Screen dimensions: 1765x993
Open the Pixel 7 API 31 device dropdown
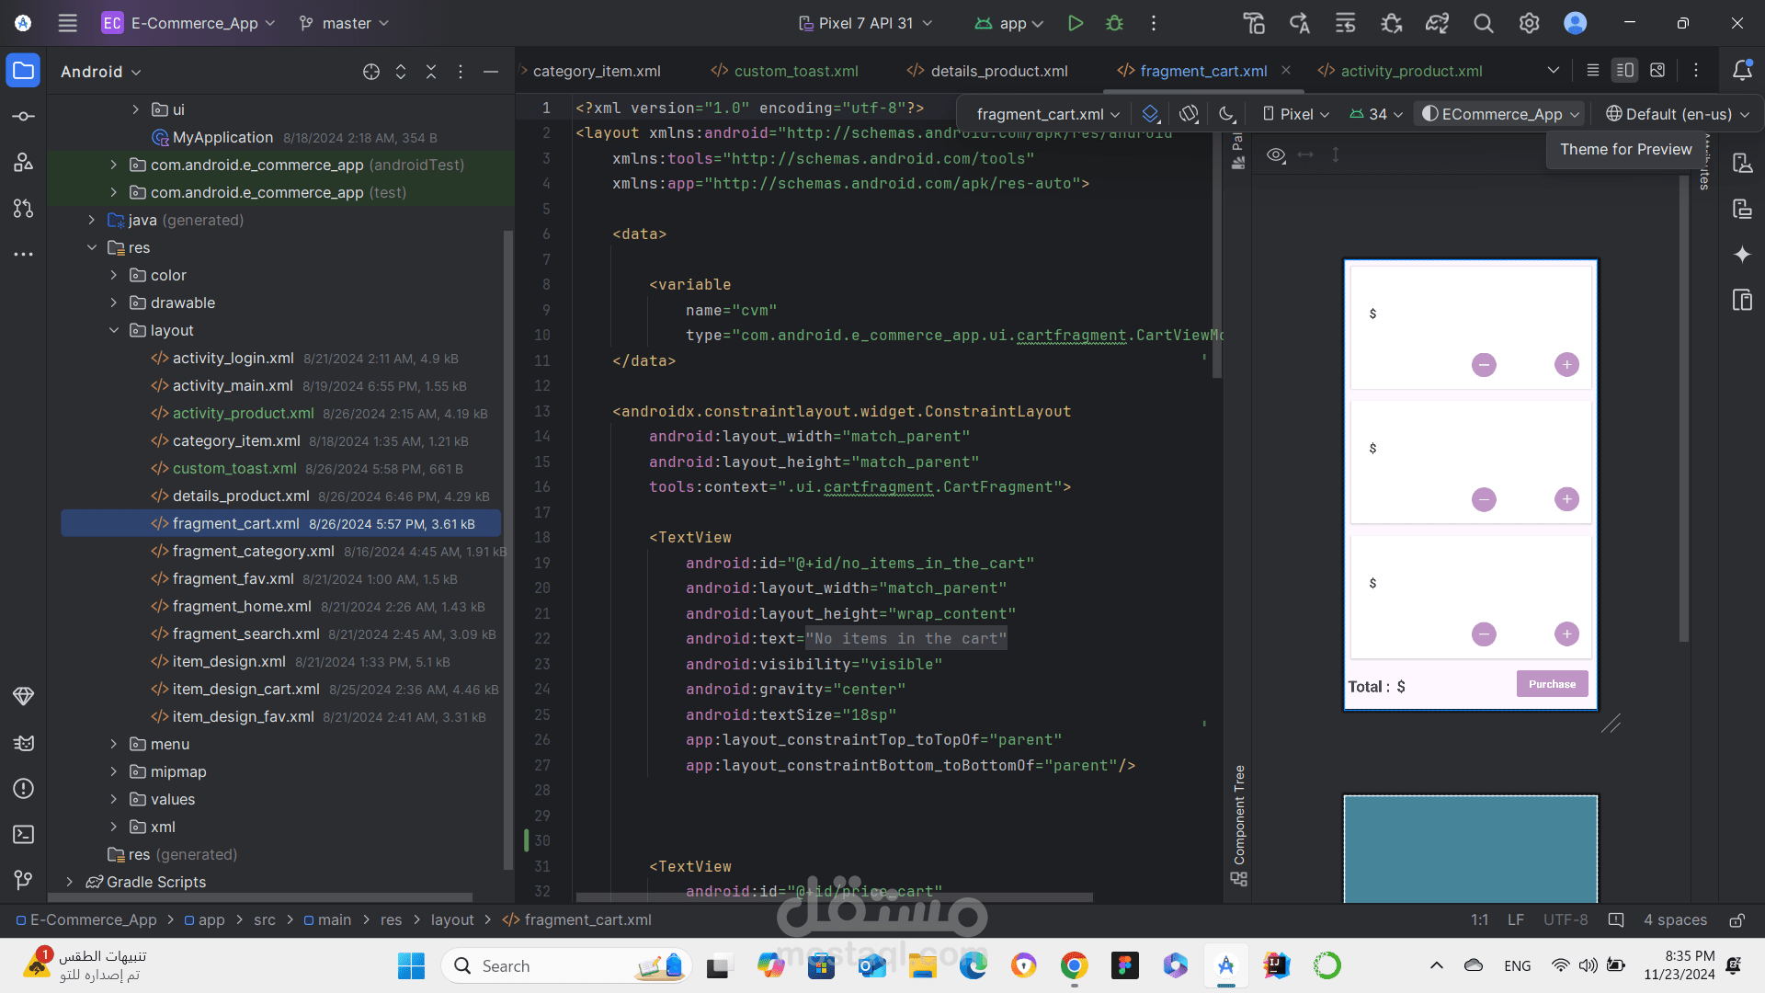(x=865, y=23)
